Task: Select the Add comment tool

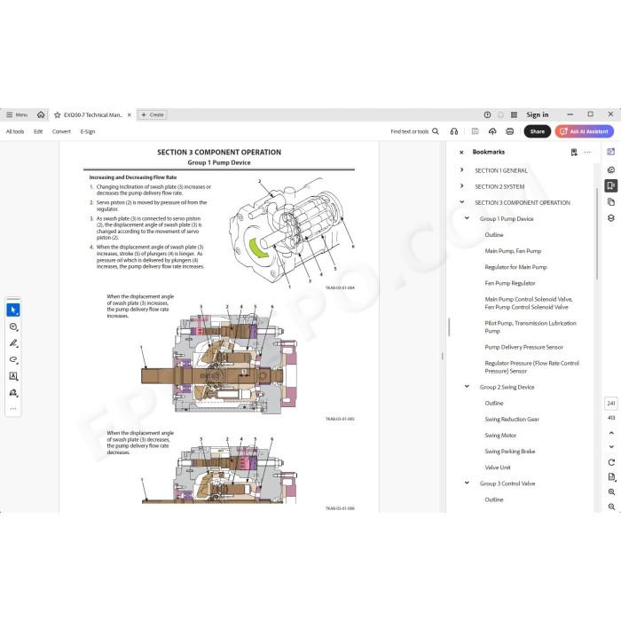Action: pos(13,326)
